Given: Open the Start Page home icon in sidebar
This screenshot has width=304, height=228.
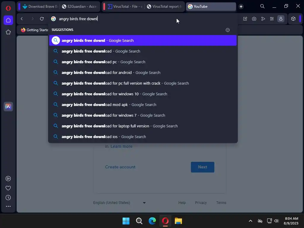Looking at the screenshot, I should pyautogui.click(x=8, y=20).
